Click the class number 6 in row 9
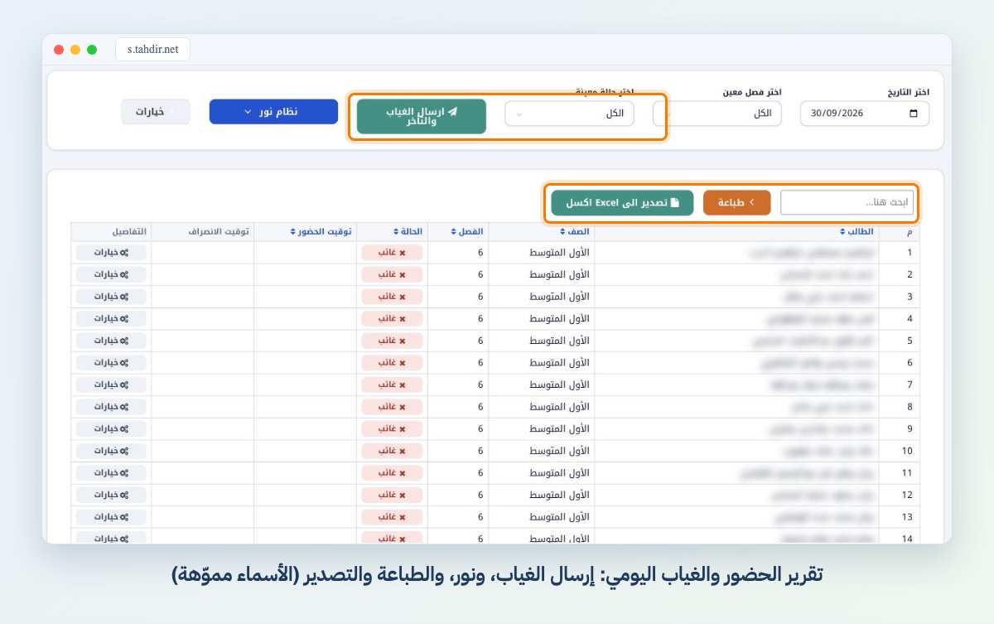This screenshot has width=994, height=624. point(480,428)
